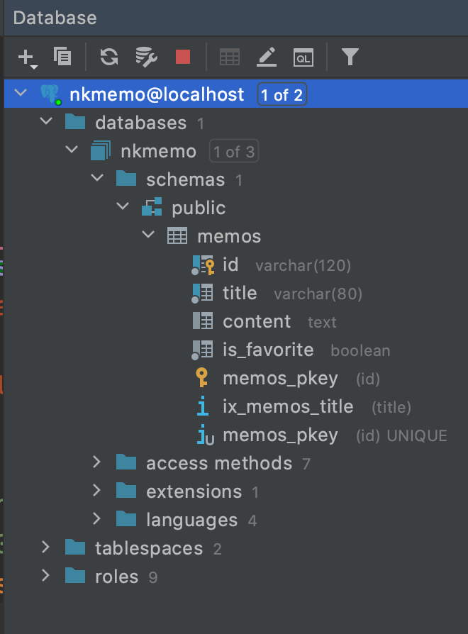Open the '1 of 2' database selector badge

282,94
